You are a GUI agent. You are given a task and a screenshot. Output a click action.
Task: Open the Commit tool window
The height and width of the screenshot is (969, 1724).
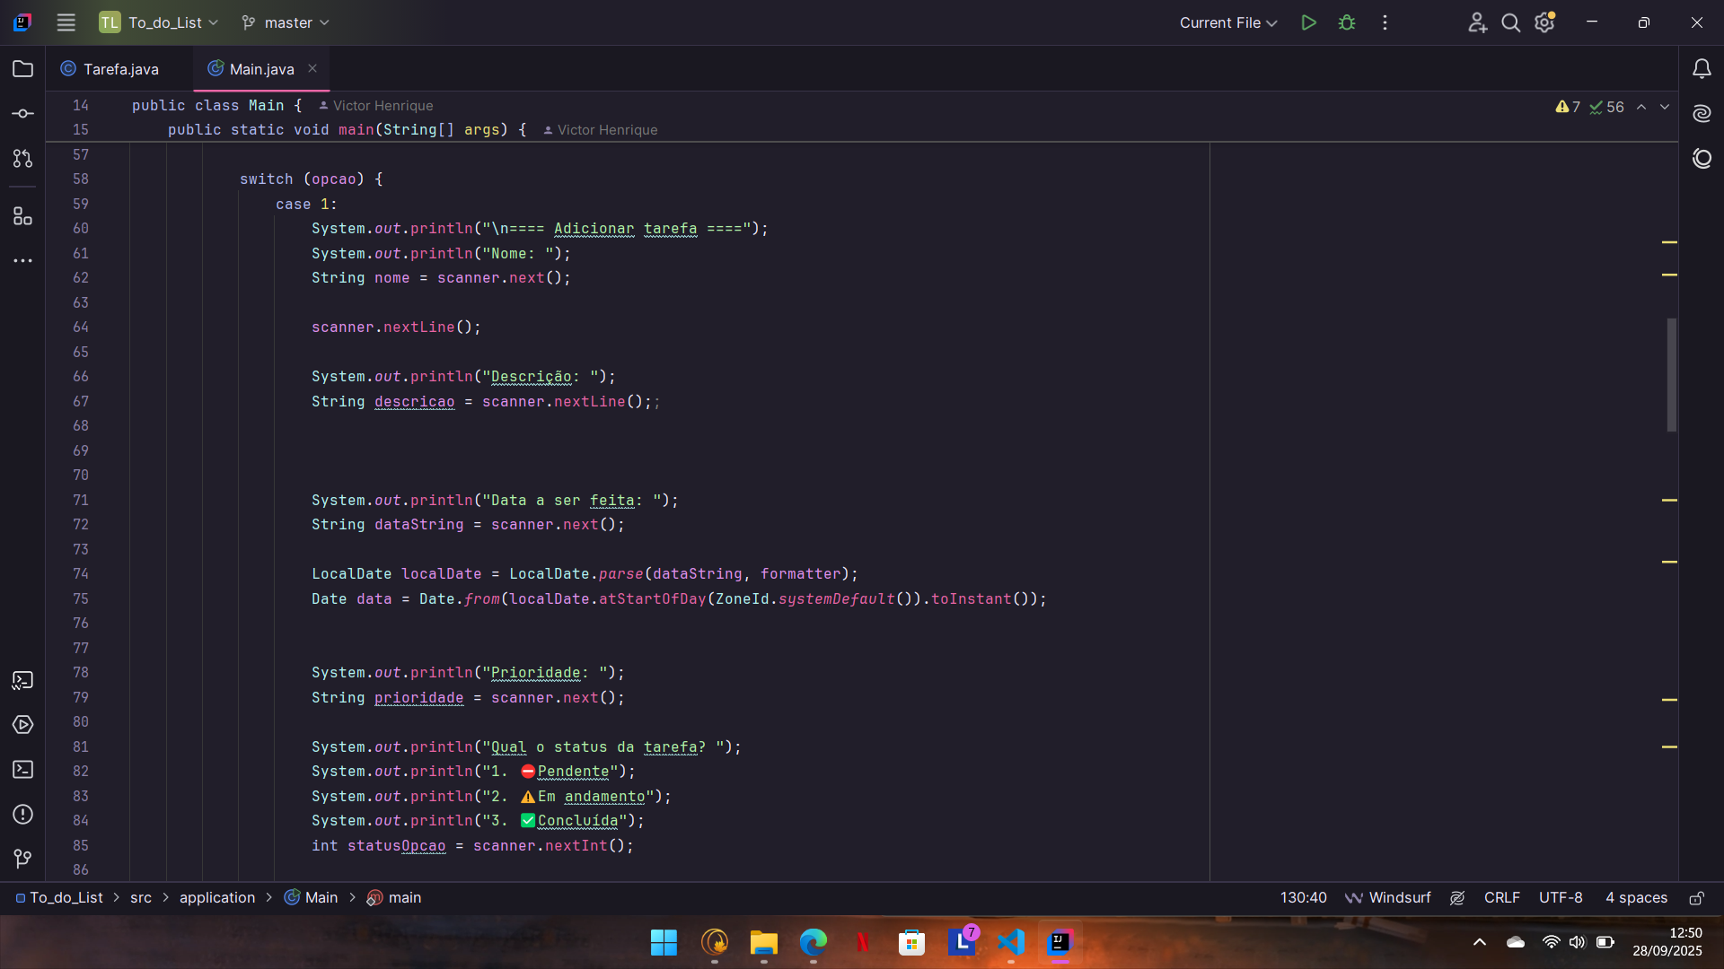pyautogui.click(x=22, y=114)
